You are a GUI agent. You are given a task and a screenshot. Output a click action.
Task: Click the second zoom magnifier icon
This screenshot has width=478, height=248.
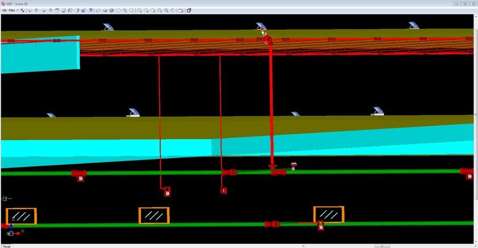(x=147, y=10)
